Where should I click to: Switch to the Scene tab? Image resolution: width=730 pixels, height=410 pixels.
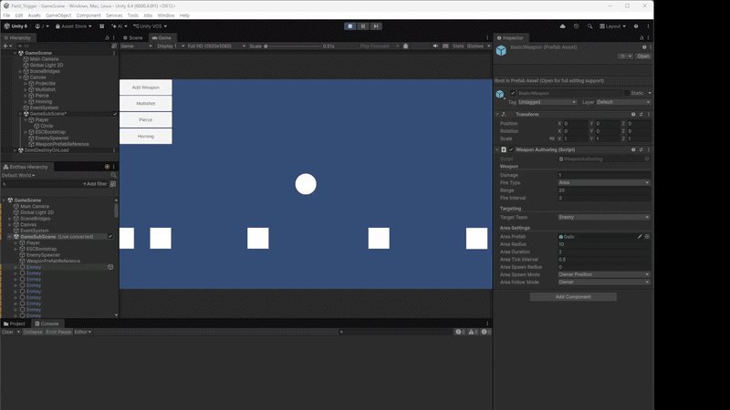coord(133,37)
